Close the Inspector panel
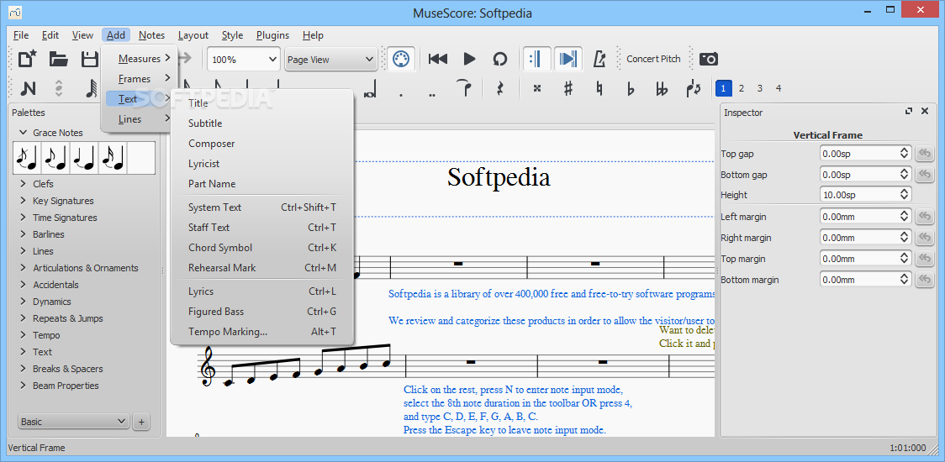 coord(925,112)
